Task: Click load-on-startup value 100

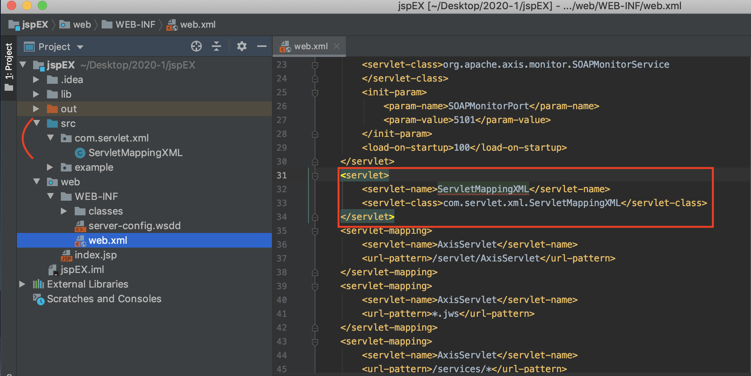Action: 462,147
